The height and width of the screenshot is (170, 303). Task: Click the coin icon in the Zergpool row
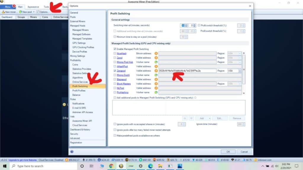pyautogui.click(x=156, y=71)
